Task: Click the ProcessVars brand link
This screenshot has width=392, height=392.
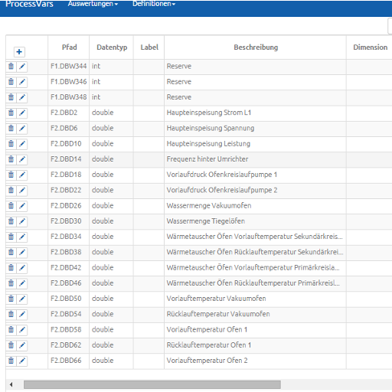Action: point(29,4)
